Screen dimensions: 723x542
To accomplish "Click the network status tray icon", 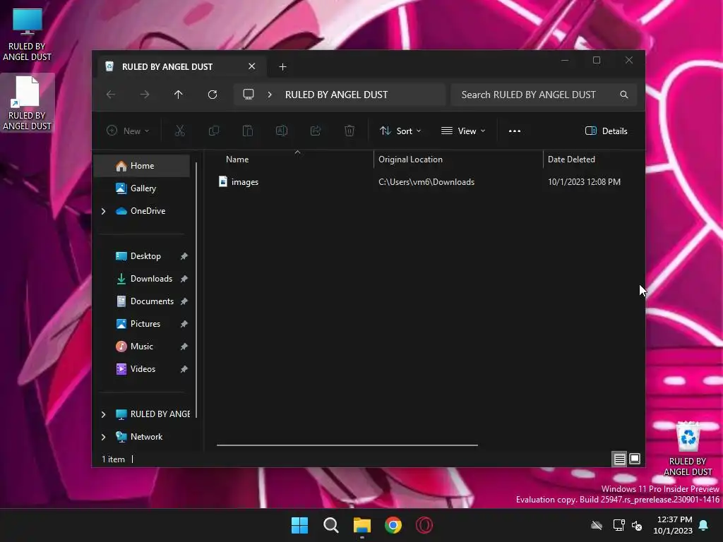I will click(x=619, y=525).
